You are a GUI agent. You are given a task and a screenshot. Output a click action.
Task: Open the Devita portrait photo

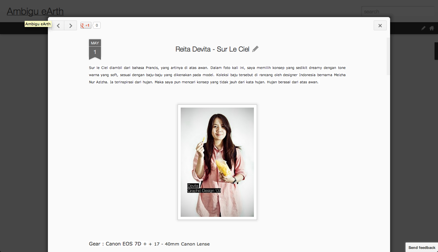coord(217,162)
